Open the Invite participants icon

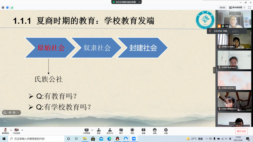click(98, 131)
